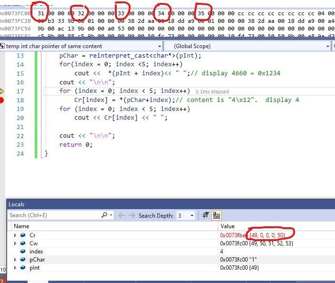This screenshot has width=335, height=283.
Task: Click reinterpret_cast on line 13
Action: click(x=119, y=56)
